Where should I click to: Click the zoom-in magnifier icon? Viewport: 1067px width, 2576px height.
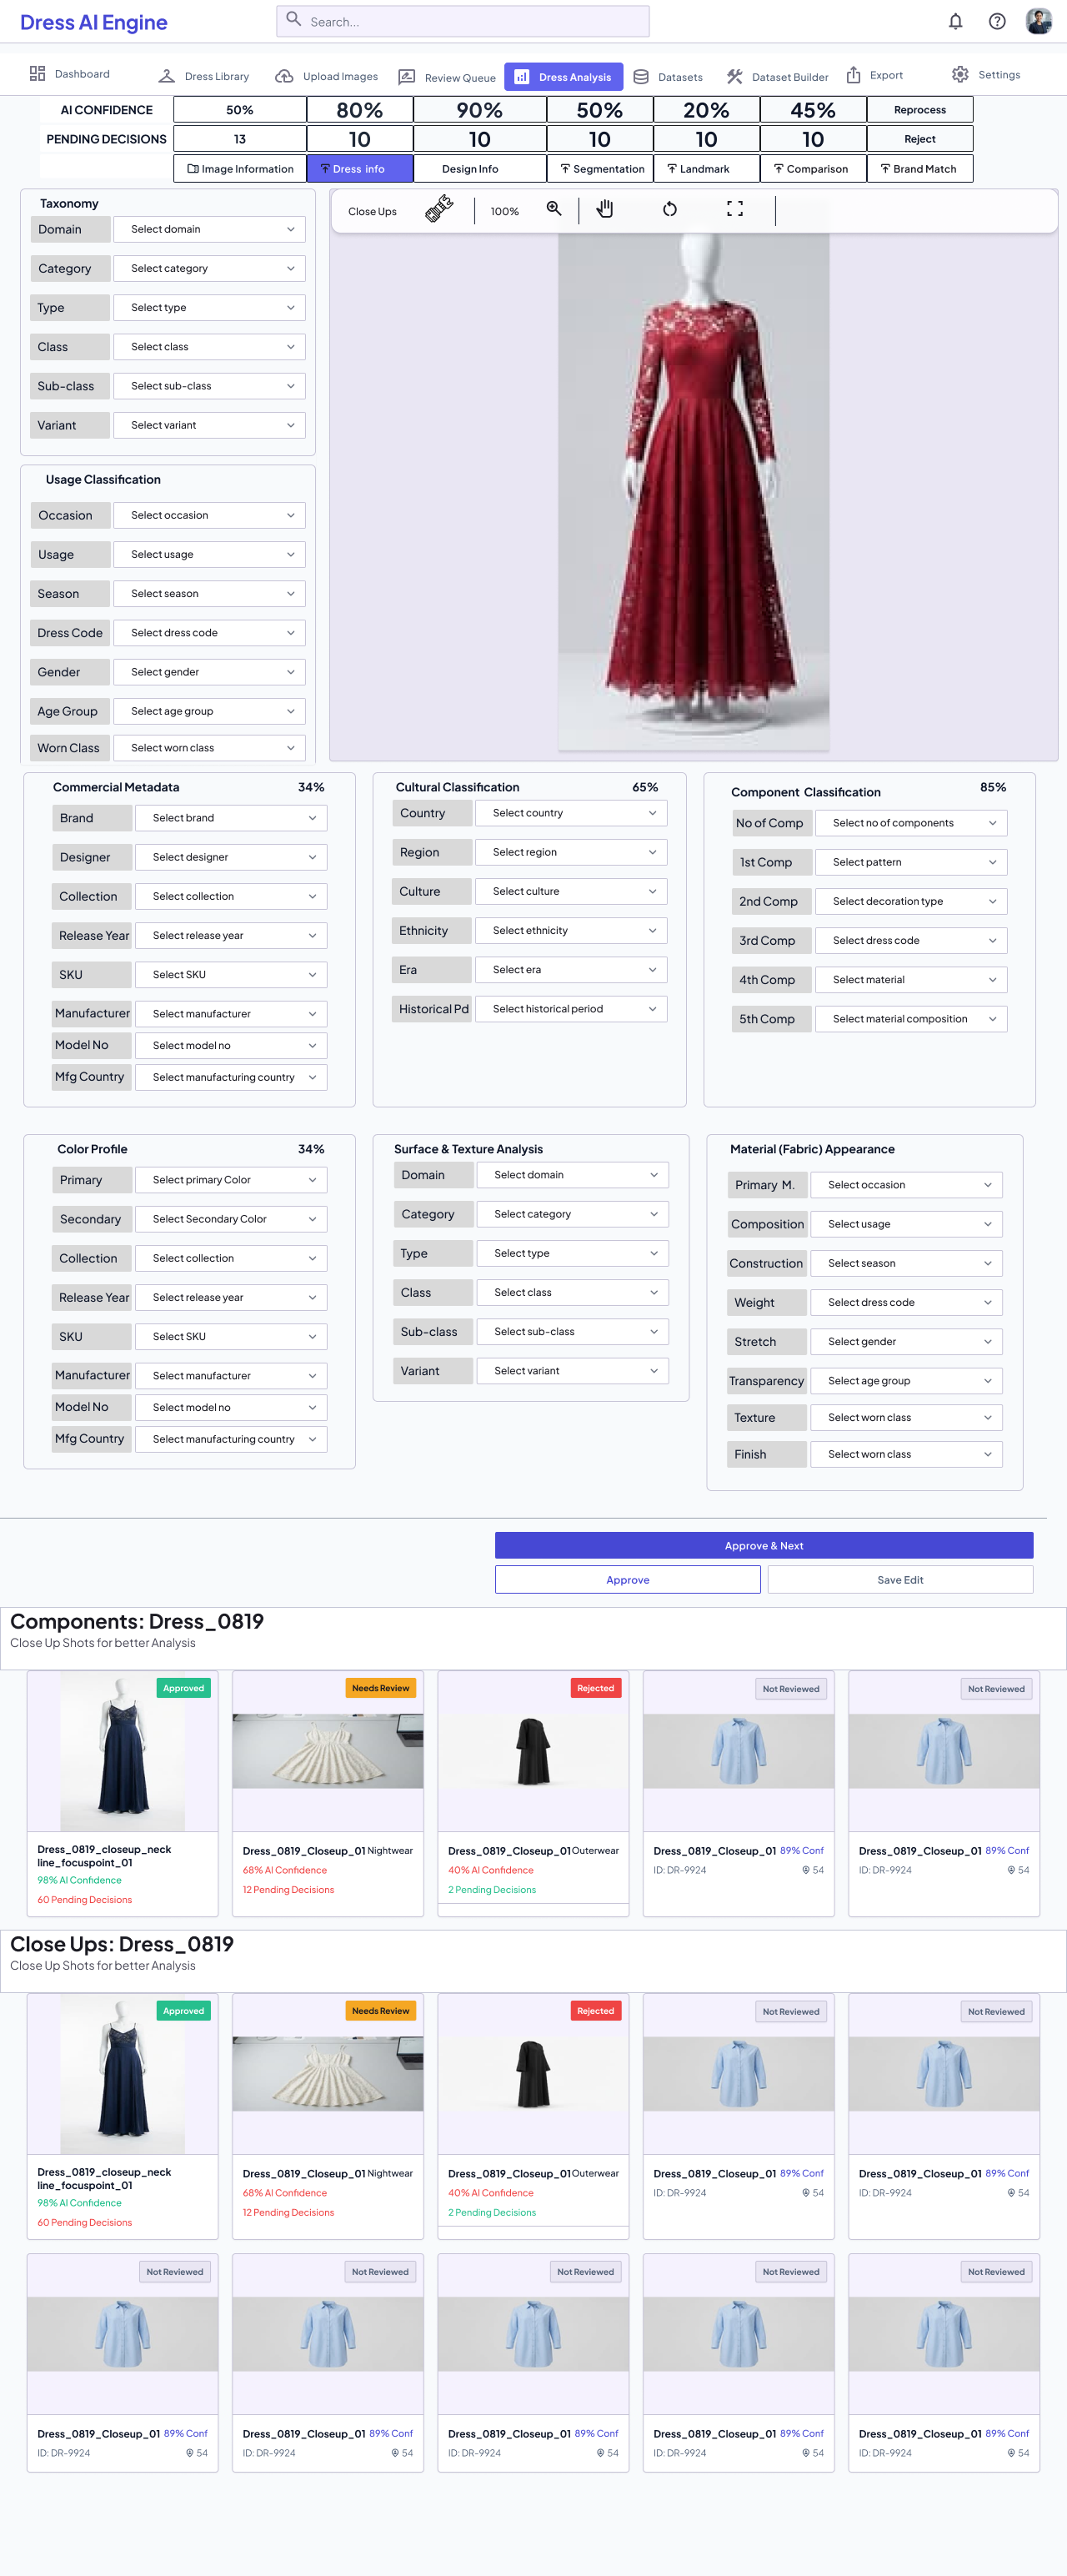tap(553, 209)
